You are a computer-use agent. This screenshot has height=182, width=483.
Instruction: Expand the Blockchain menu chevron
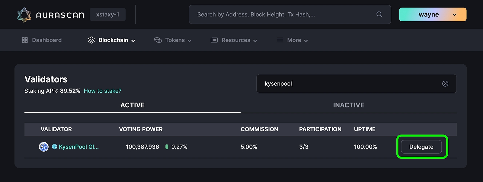133,41
